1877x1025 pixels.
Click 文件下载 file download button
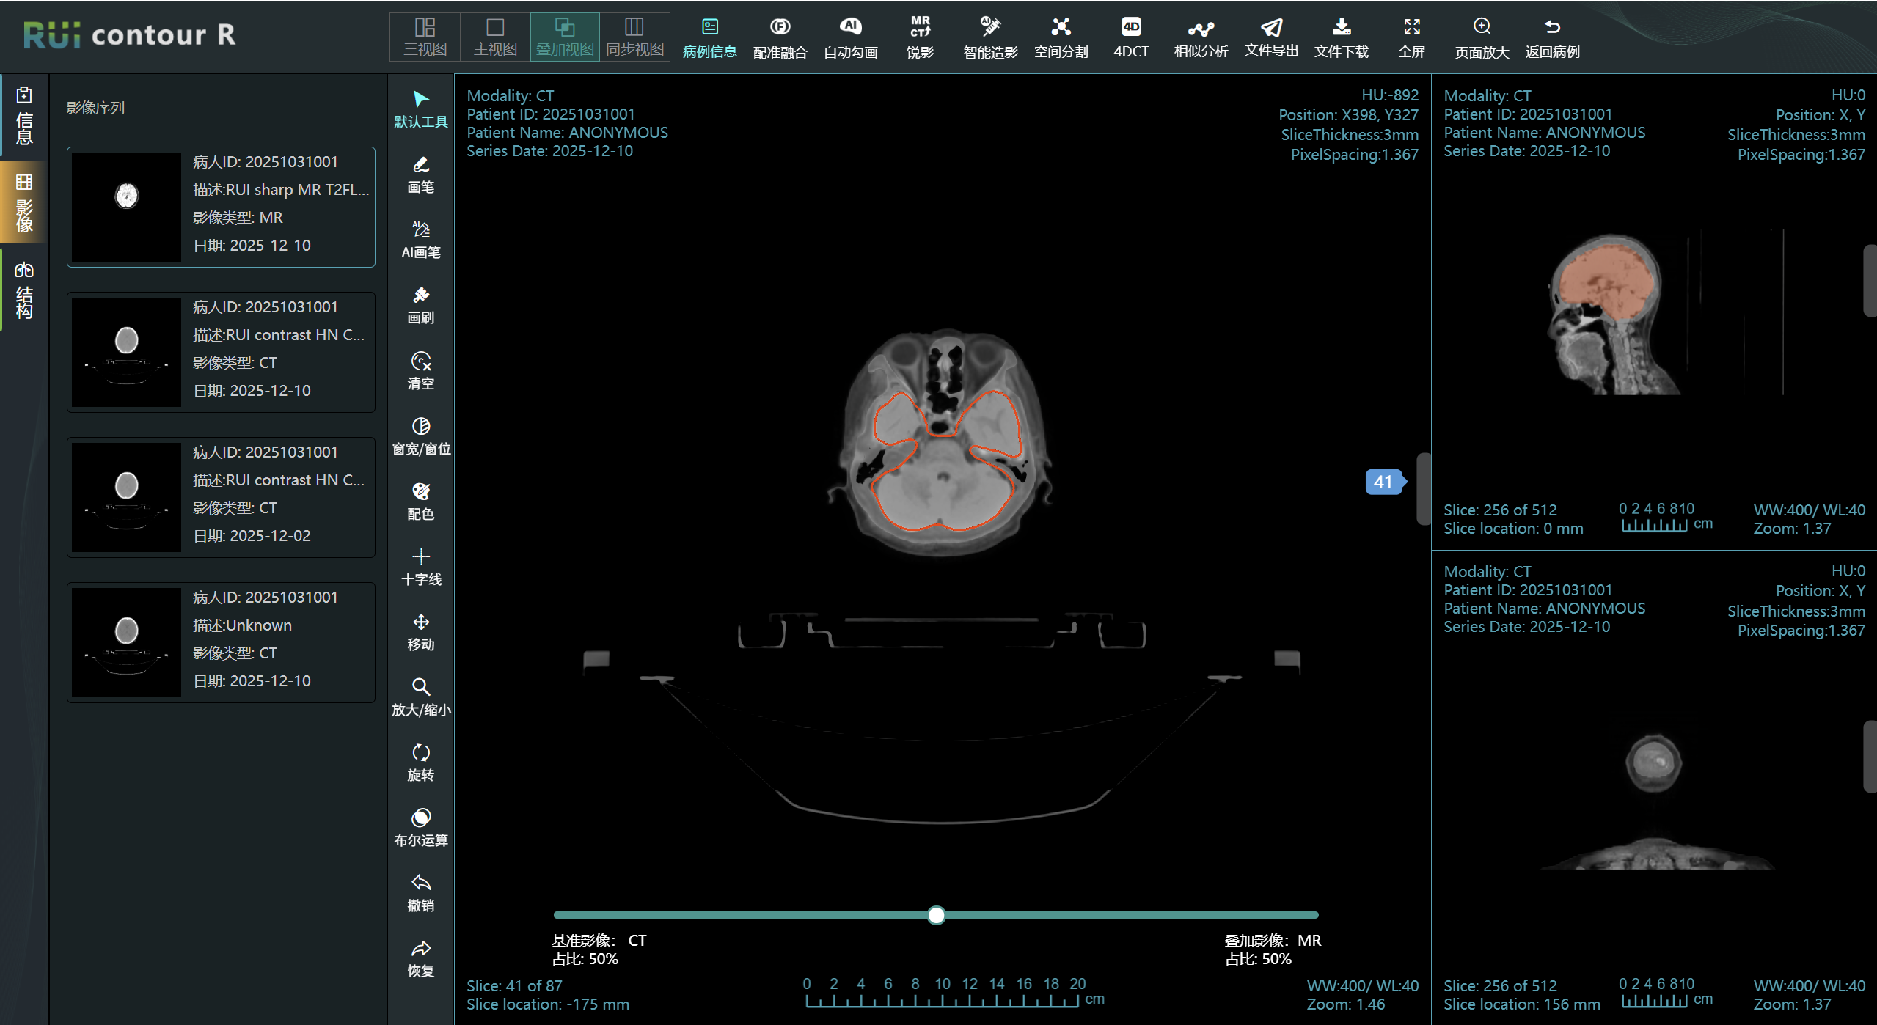coord(1341,37)
